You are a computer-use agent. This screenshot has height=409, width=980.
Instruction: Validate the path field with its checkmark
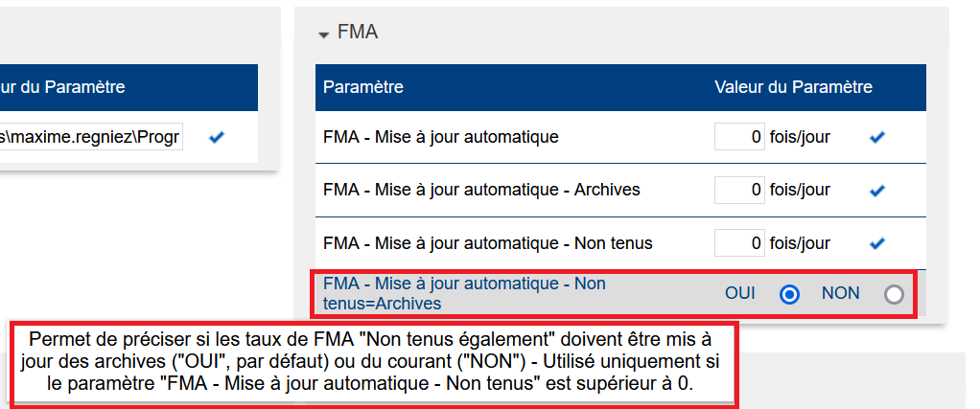[x=216, y=138]
